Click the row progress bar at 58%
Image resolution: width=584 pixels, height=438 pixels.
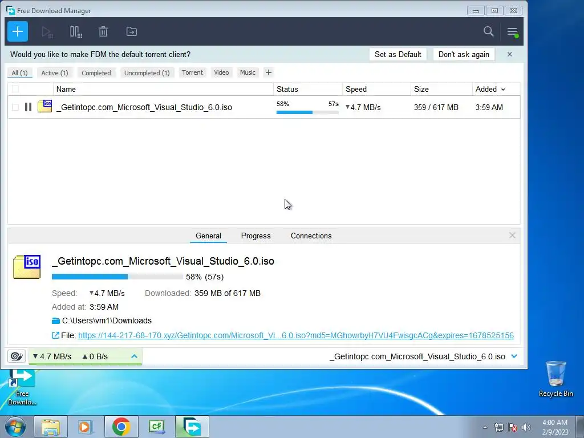[x=307, y=112]
